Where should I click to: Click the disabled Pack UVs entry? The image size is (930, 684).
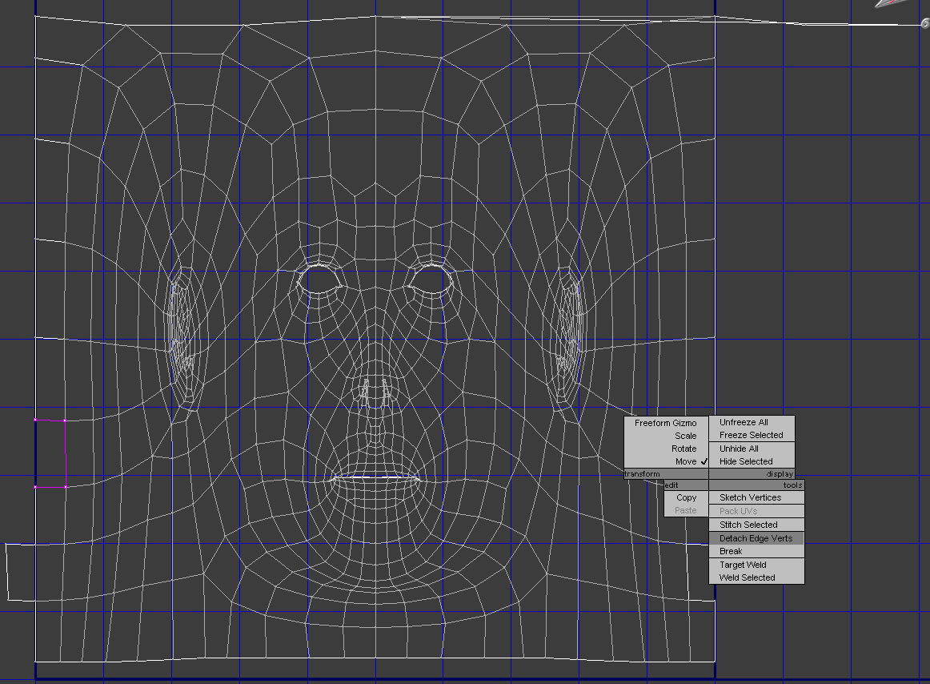(738, 511)
